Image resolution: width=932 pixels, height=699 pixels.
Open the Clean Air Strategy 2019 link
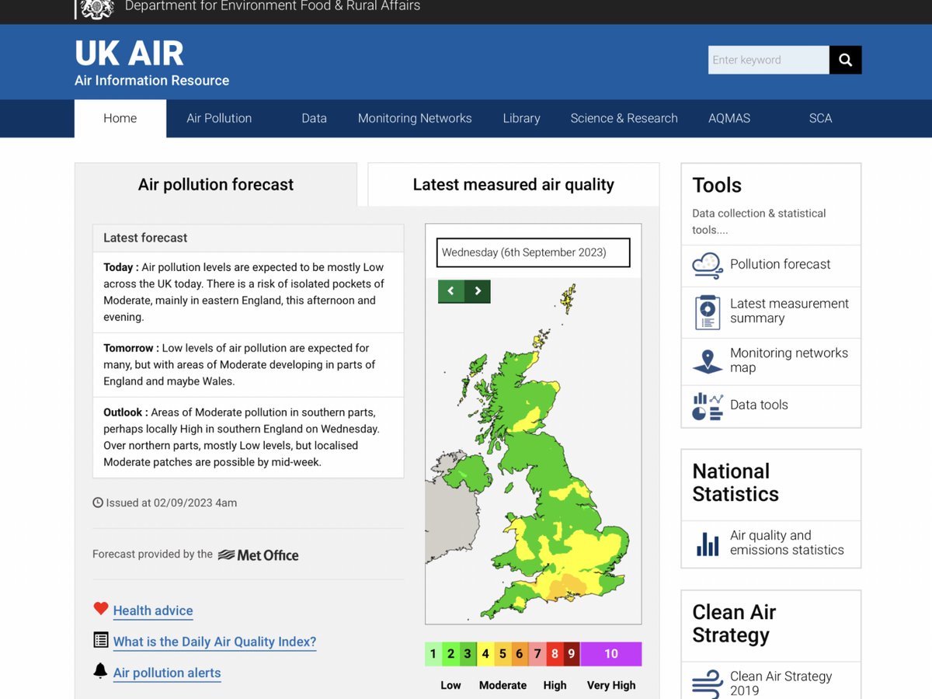tap(781, 683)
